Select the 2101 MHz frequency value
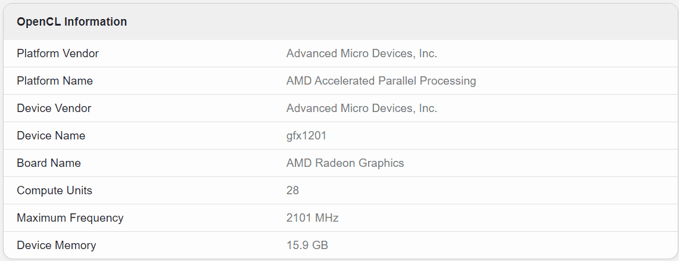This screenshot has height=261, width=679. click(312, 218)
